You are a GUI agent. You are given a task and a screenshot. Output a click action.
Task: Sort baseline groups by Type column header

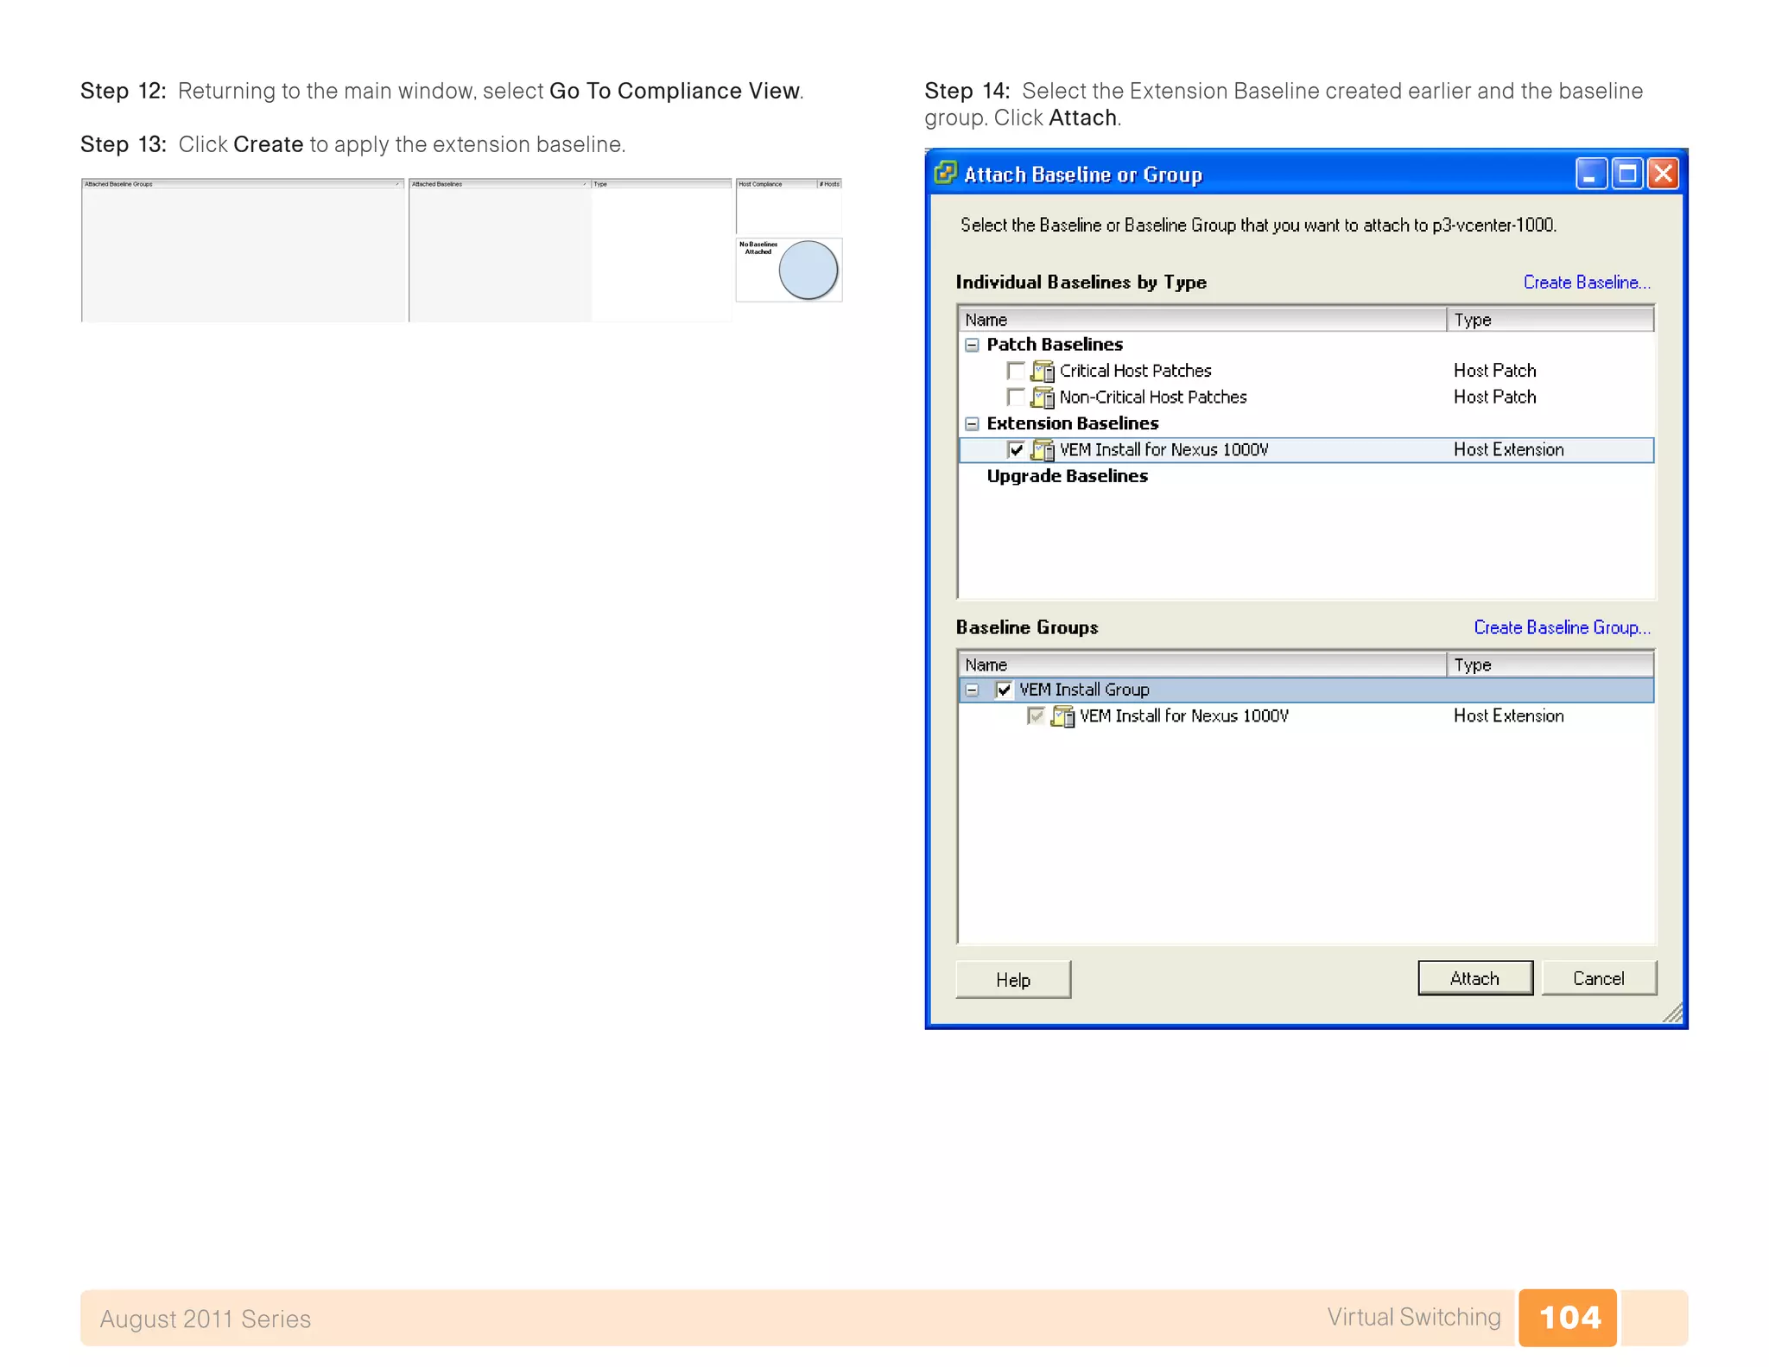click(1550, 664)
